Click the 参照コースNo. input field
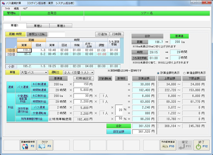The height and width of the screenshot is (155, 213). pyautogui.click(x=56, y=34)
